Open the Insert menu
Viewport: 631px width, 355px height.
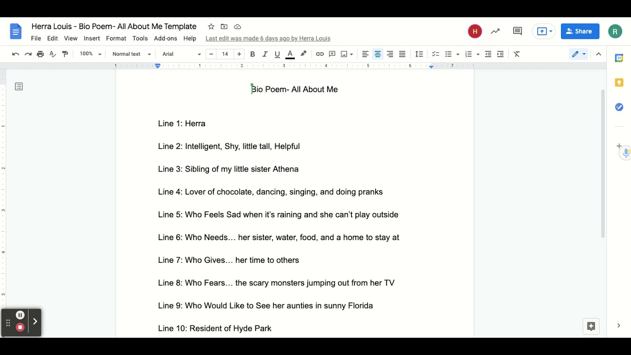92,38
